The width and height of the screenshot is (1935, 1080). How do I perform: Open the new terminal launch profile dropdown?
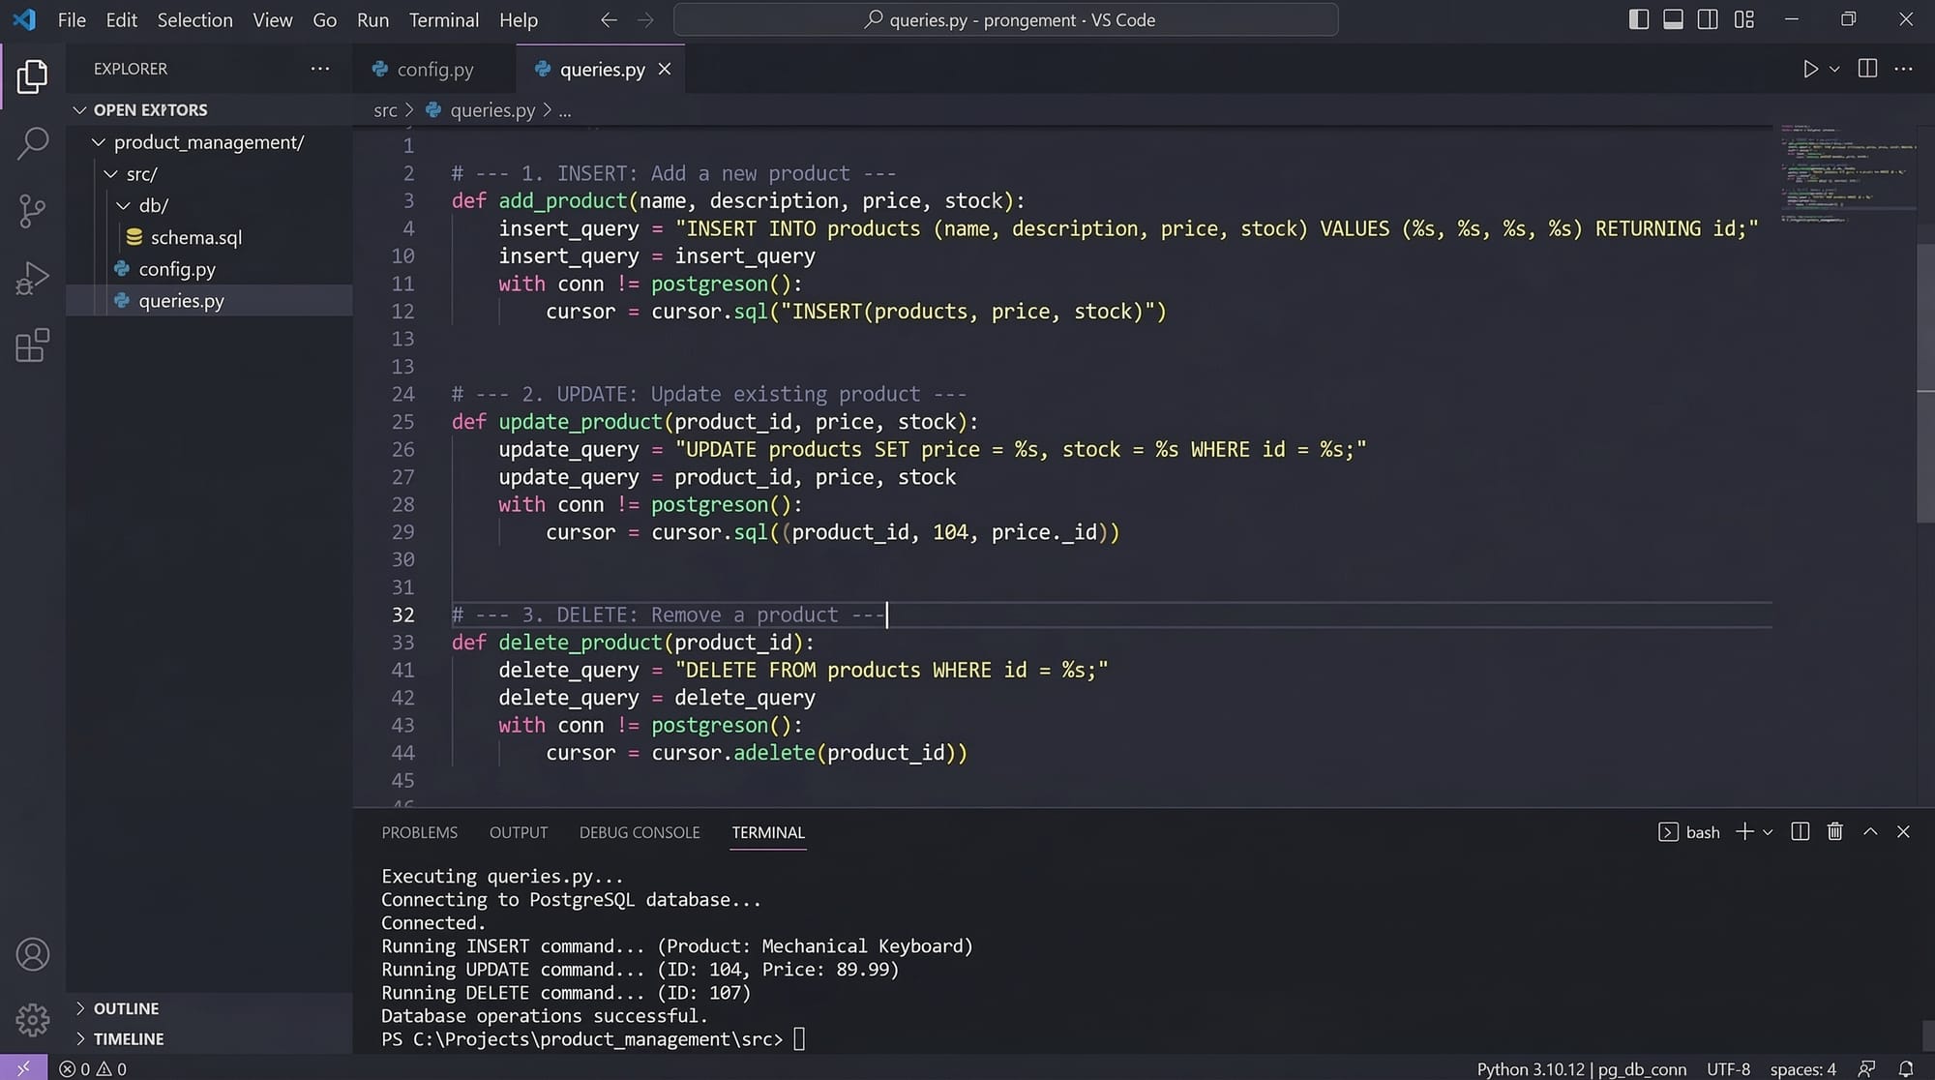coord(1768,832)
